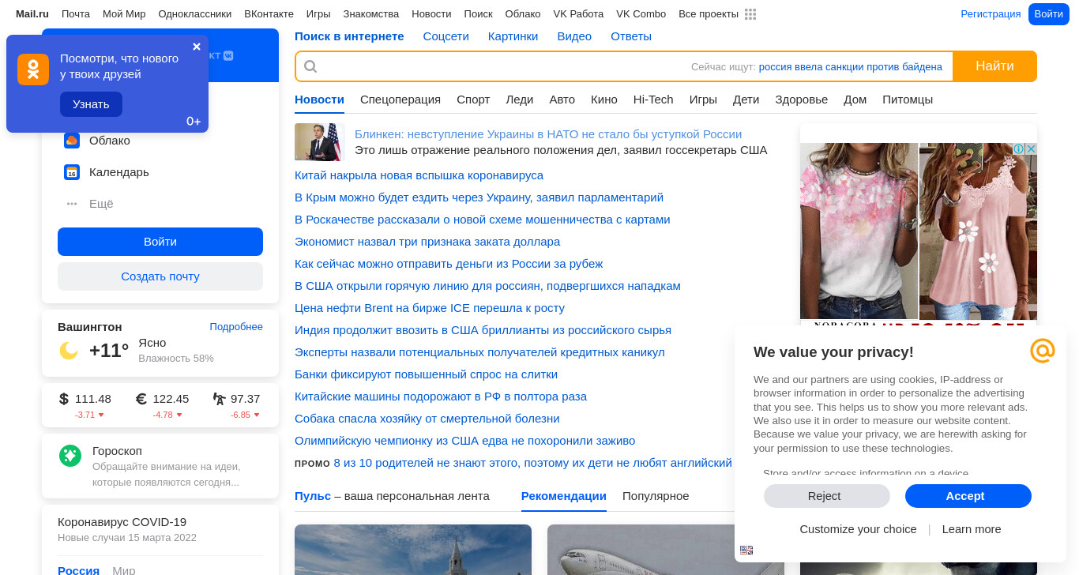
Task: Open Коронавирус COVID-19 widget heading
Action: [122, 522]
